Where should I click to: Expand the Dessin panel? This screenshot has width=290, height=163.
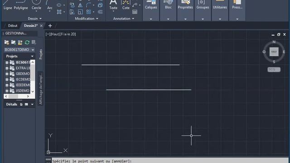click(x=34, y=19)
